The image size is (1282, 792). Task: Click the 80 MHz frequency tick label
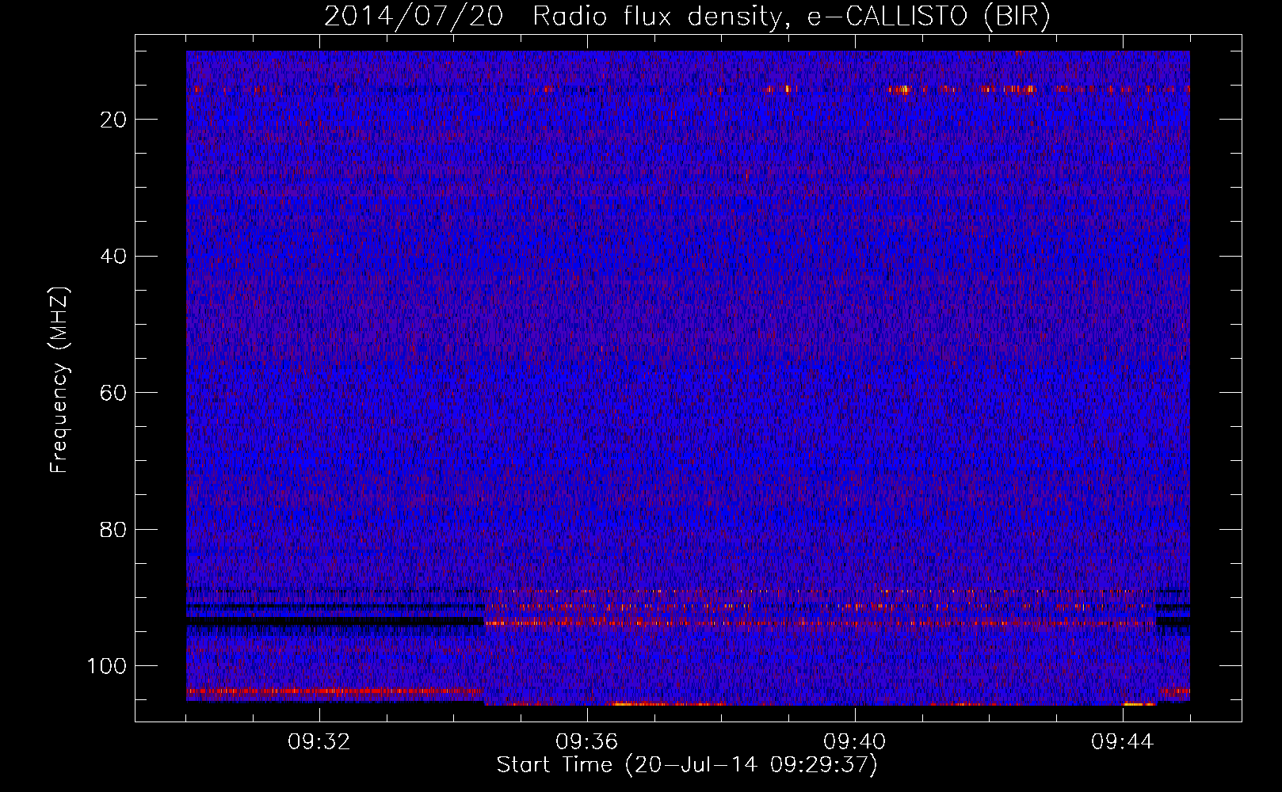114,530
